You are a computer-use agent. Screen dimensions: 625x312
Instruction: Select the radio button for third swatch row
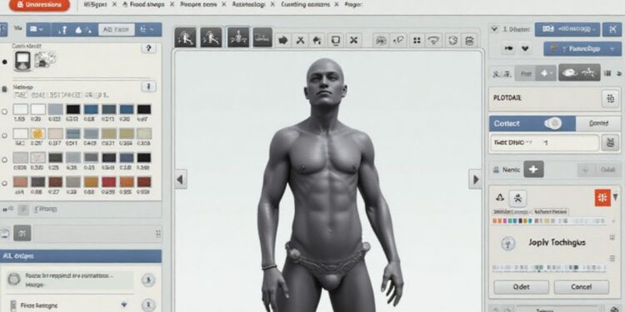point(5,160)
